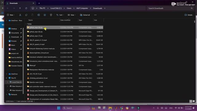Select the Downloads tab
This screenshot has height=111, width=197.
(20, 3)
